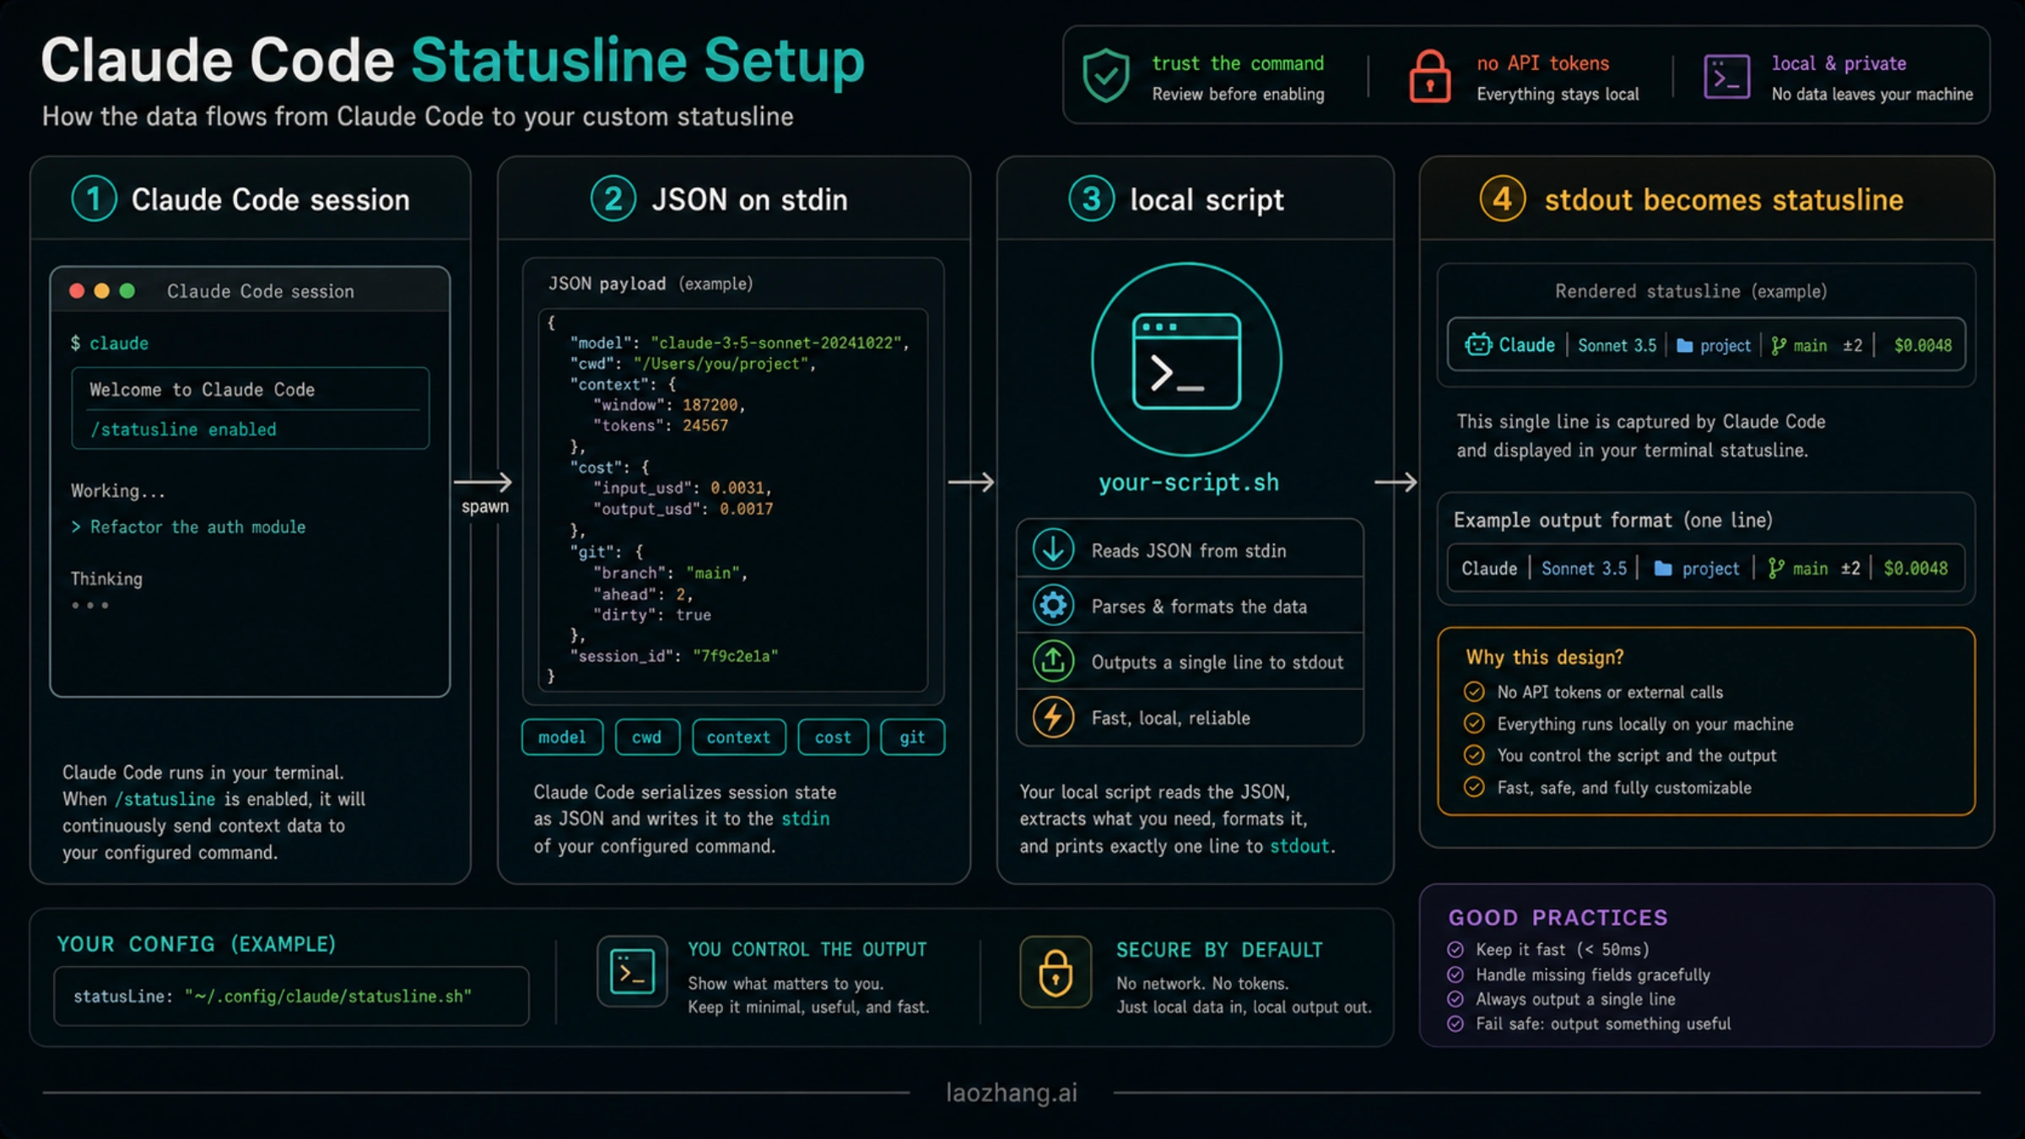Click the terminal icon beside 'YOU CONTROL THE OUTPUT'
Viewport: 2025px width, 1139px height.
632,971
